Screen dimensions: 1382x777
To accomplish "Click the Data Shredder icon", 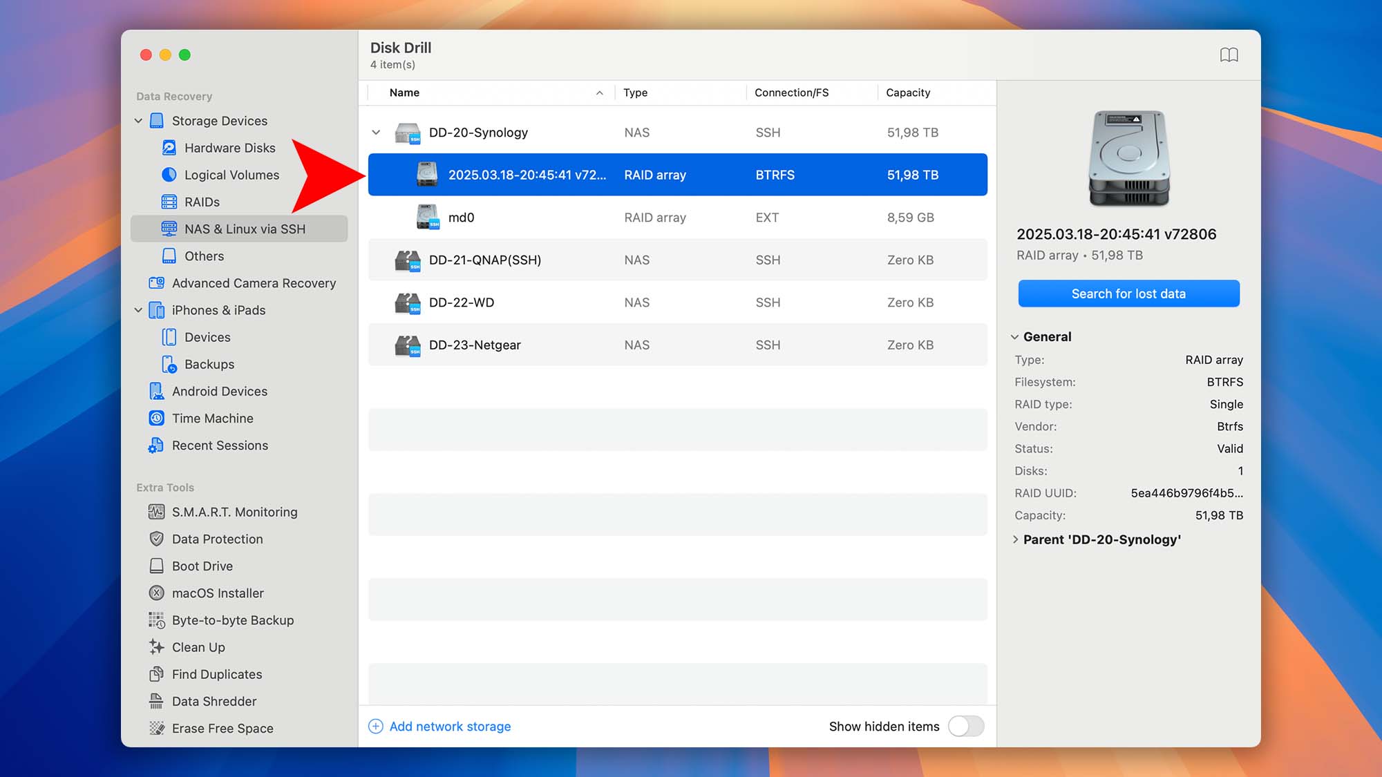I will pyautogui.click(x=157, y=701).
